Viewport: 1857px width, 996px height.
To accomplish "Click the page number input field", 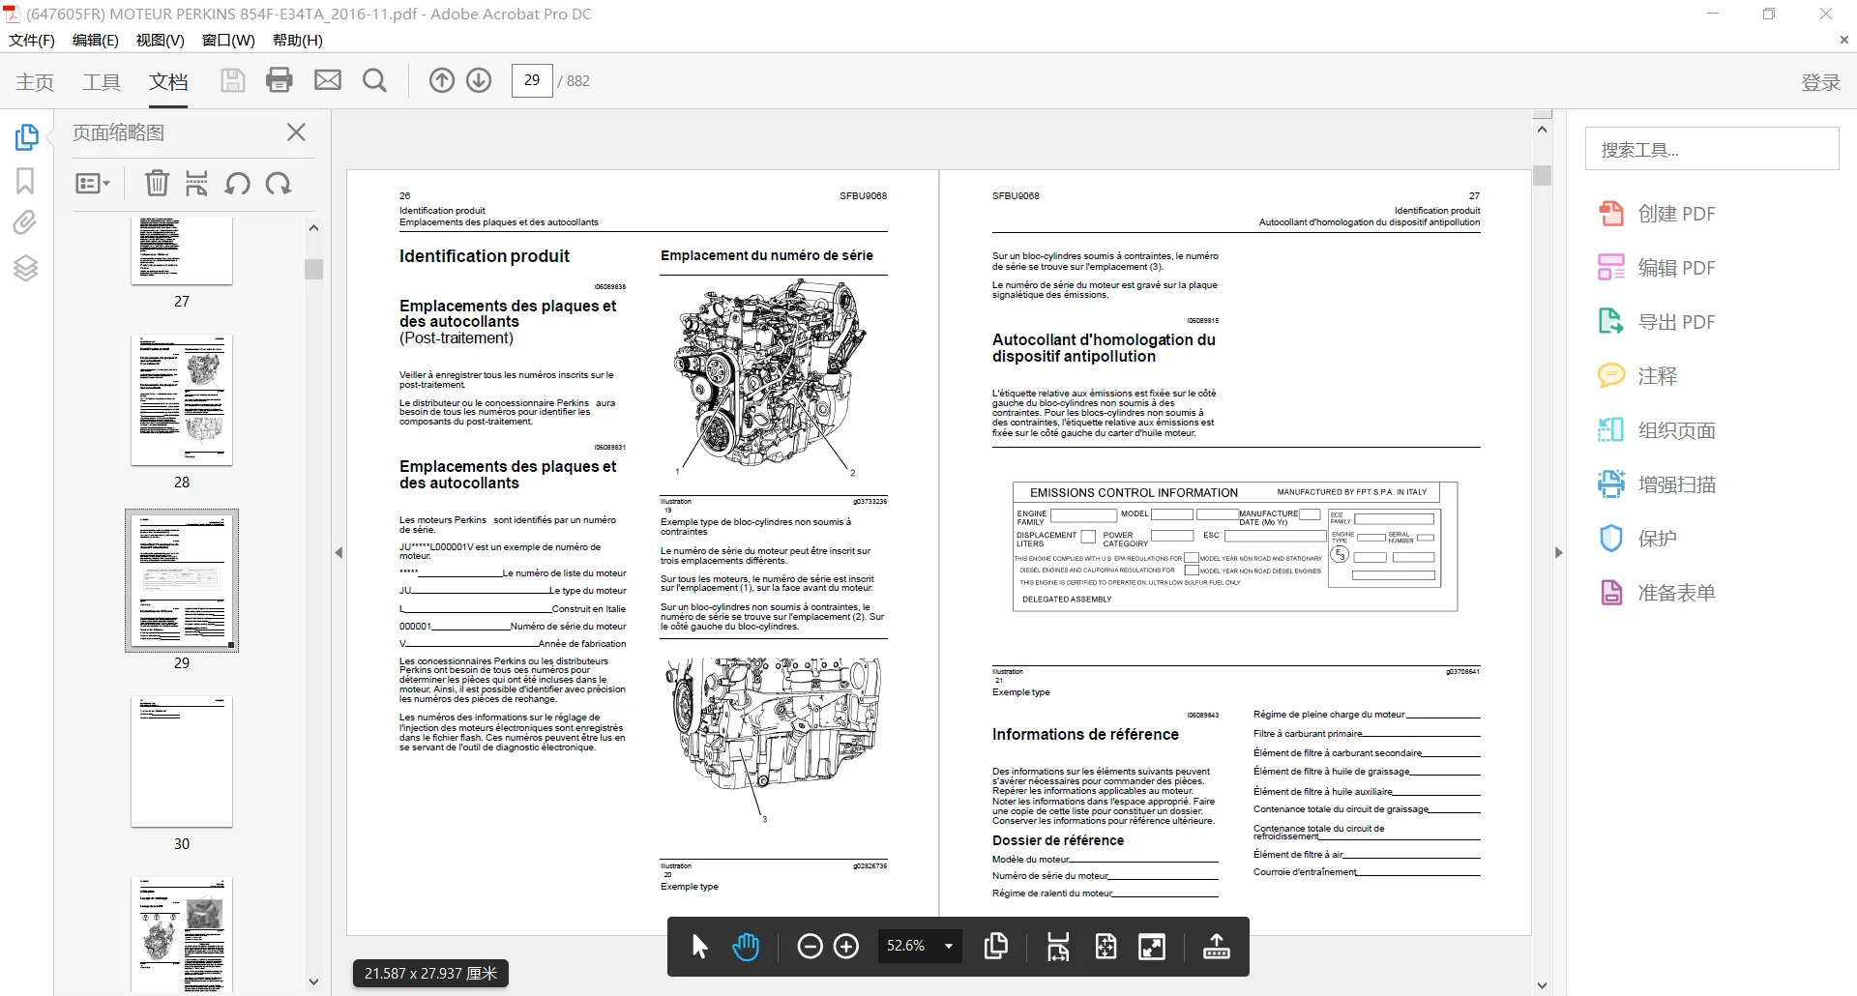I will click(x=532, y=80).
